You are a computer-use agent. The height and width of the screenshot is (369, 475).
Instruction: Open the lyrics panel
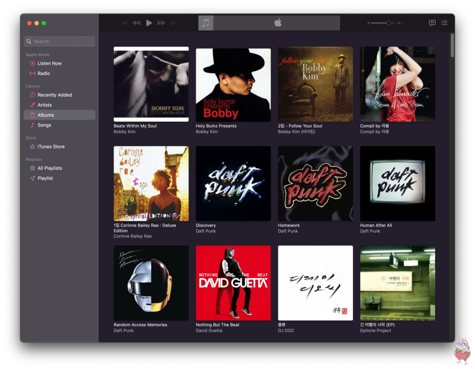pyautogui.click(x=432, y=23)
